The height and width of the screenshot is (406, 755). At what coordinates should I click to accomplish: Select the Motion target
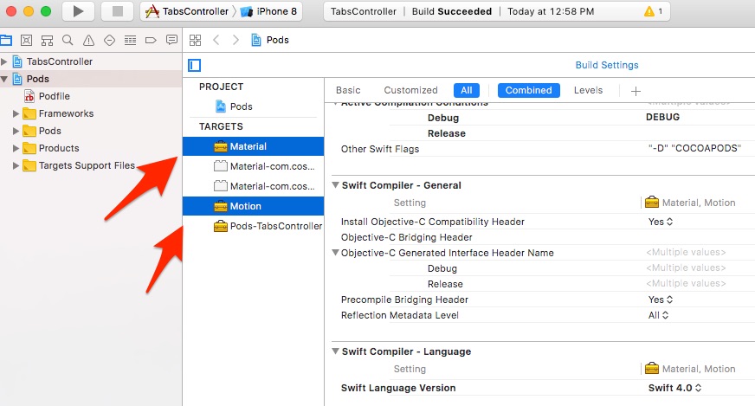(x=254, y=206)
